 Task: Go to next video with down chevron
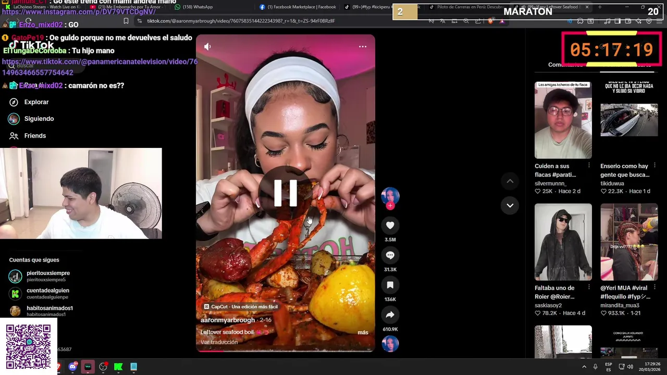pyautogui.click(x=510, y=205)
